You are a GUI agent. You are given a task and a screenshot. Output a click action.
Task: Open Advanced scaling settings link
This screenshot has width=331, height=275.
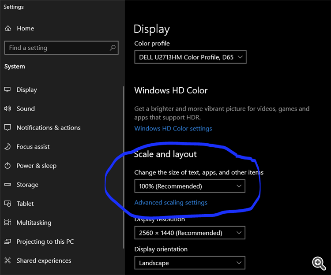171,203
